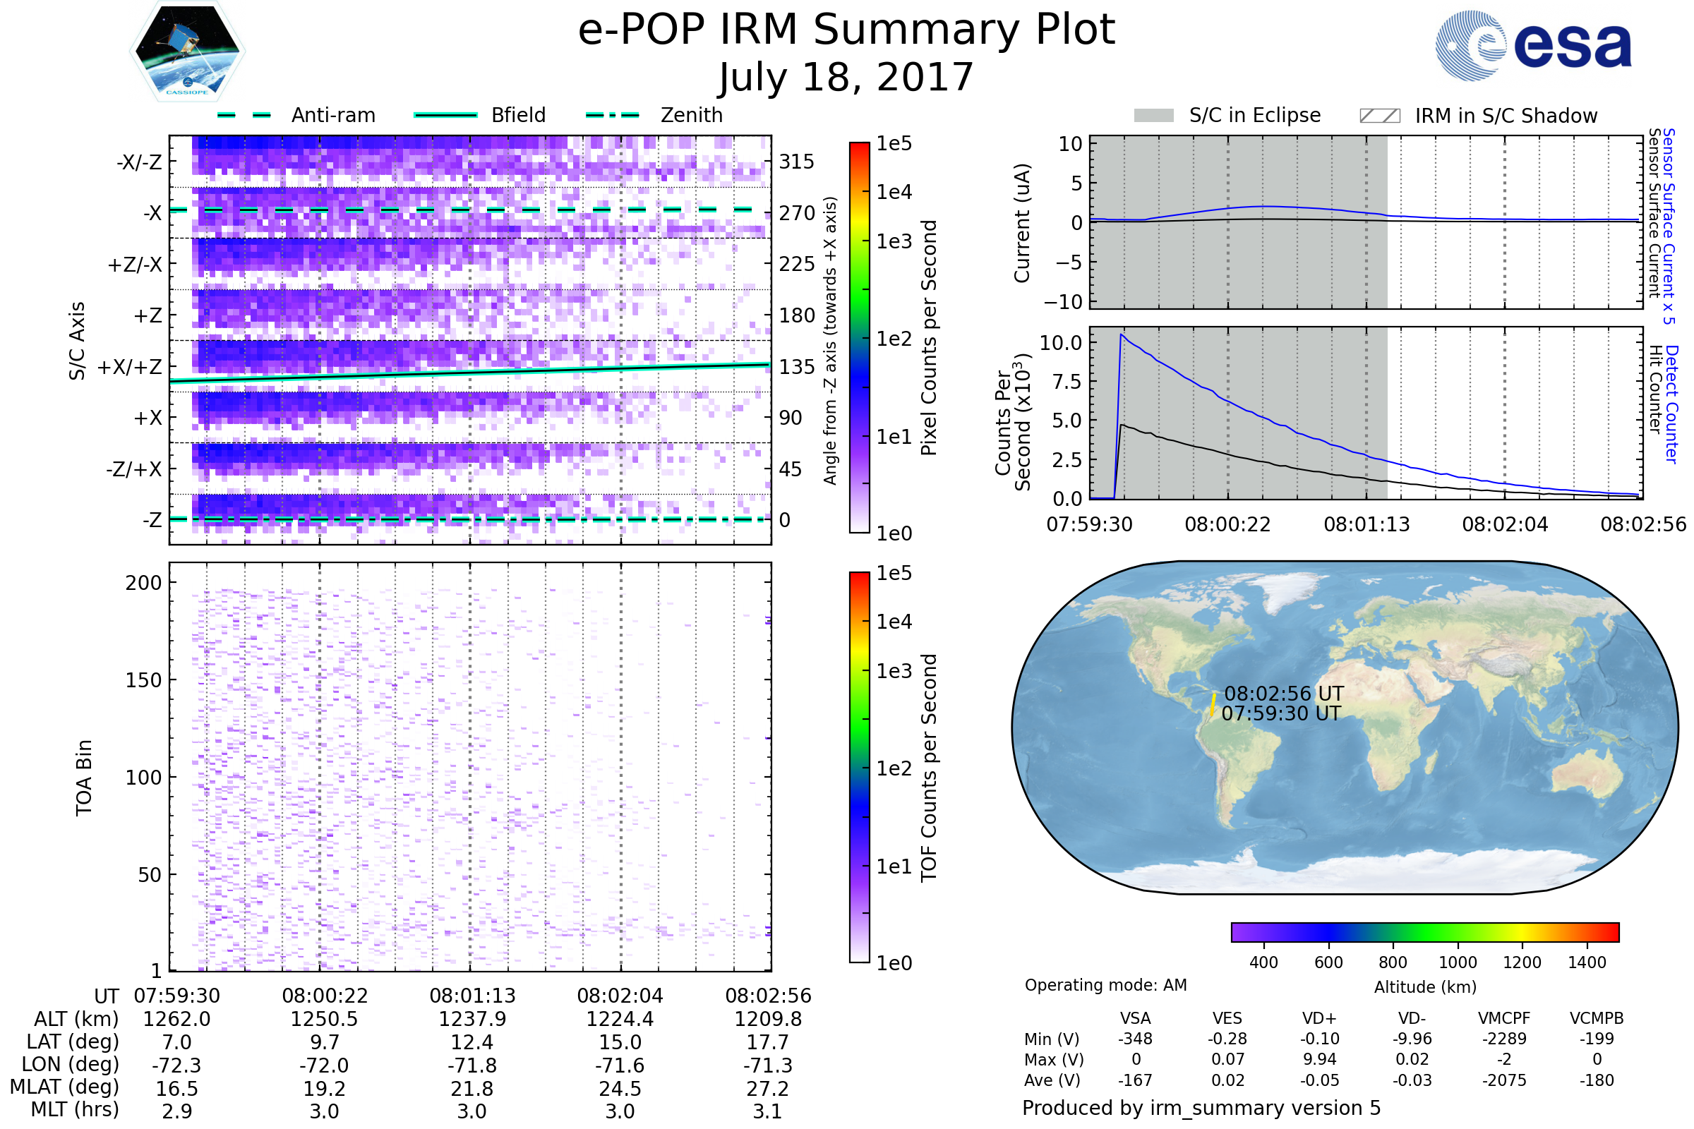Click the e-POP IRM Summary Plot title
Screen dimensions: 1694x1129
[x=846, y=30]
